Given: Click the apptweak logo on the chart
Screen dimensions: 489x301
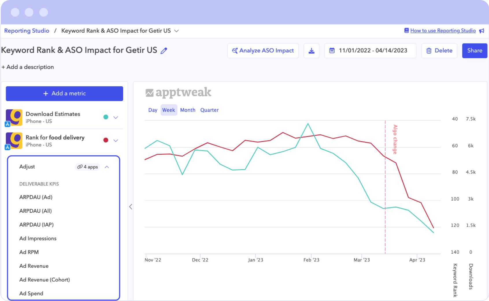Looking at the screenshot, I should [x=178, y=92].
